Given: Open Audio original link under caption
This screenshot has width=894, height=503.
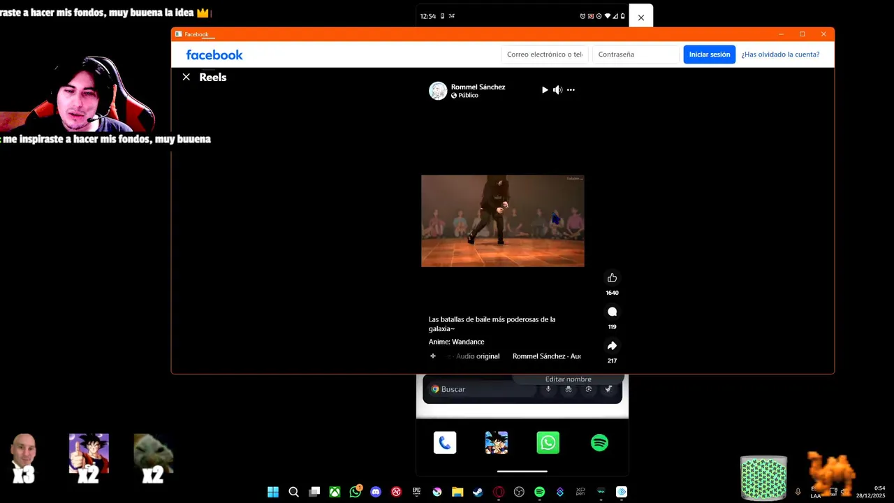Looking at the screenshot, I should click(x=478, y=356).
